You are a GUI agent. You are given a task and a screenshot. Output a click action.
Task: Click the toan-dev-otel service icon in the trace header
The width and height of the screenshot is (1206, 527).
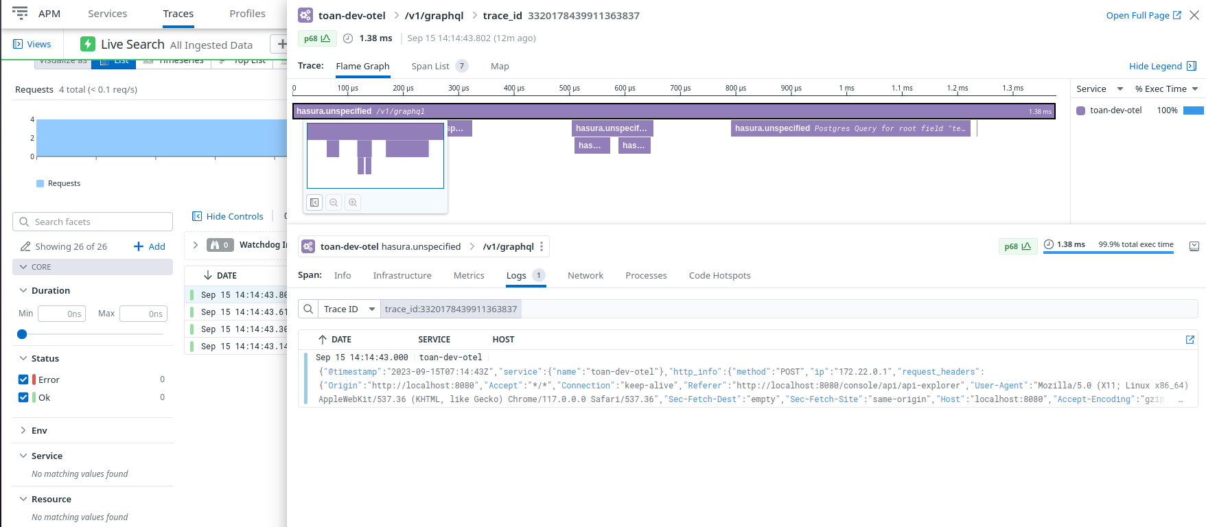point(305,15)
